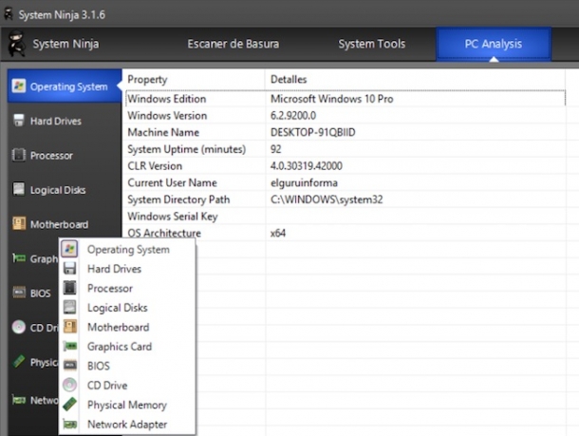
Task: Click OS Architecture property cell
Action: pyautogui.click(x=164, y=233)
